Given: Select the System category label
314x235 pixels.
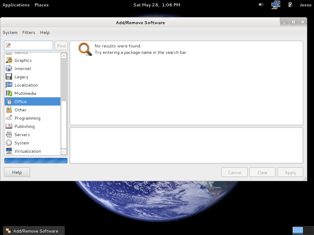Looking at the screenshot, I should click(x=22, y=143).
